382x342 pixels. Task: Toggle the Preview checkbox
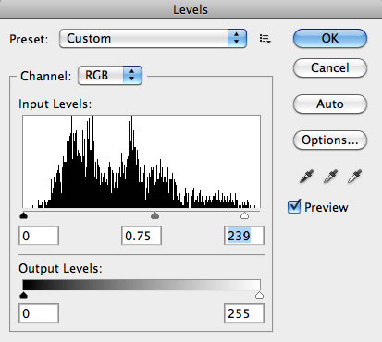pyautogui.click(x=294, y=207)
